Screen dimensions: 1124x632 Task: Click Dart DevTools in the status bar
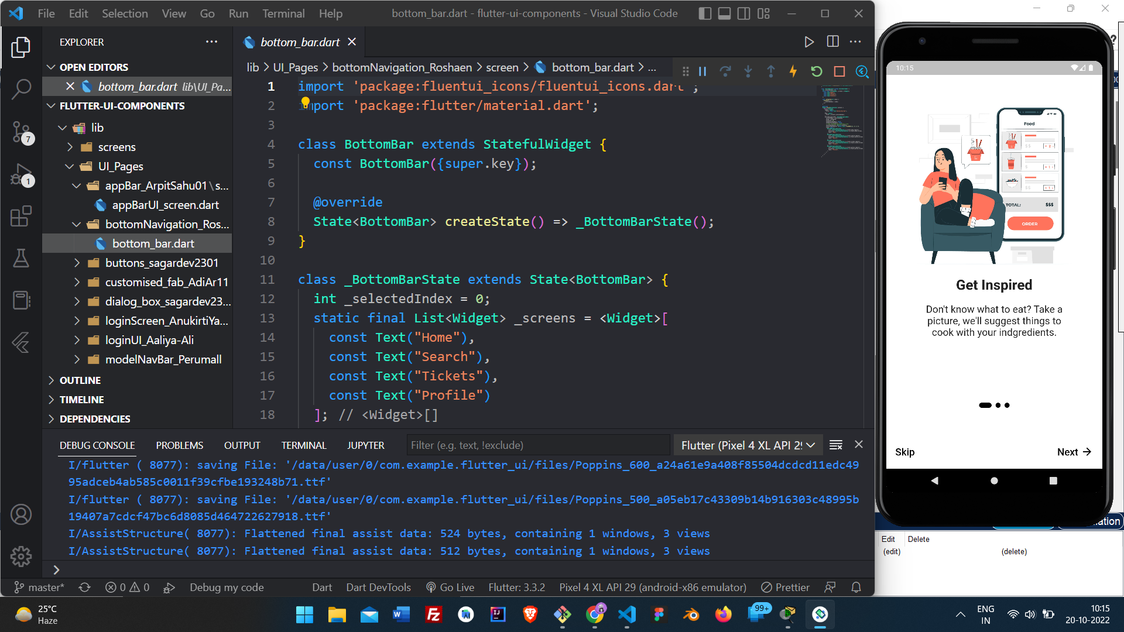click(x=379, y=588)
